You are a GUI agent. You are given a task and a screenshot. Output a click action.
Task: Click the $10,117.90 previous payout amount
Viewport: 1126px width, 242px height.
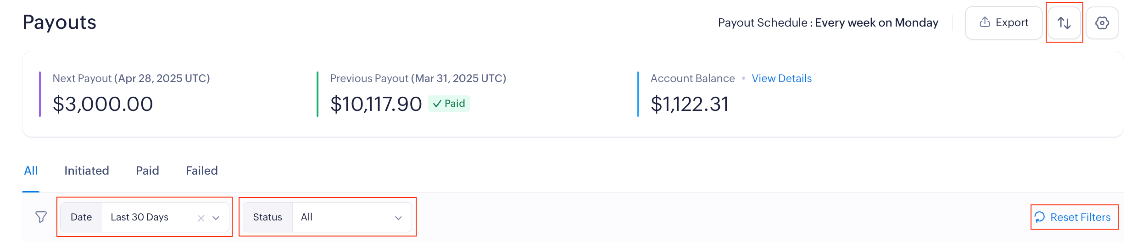pyautogui.click(x=376, y=104)
